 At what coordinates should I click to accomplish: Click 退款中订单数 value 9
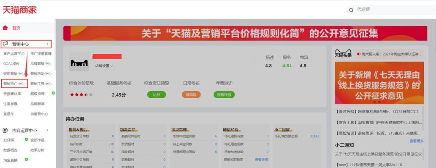tap(113, 160)
